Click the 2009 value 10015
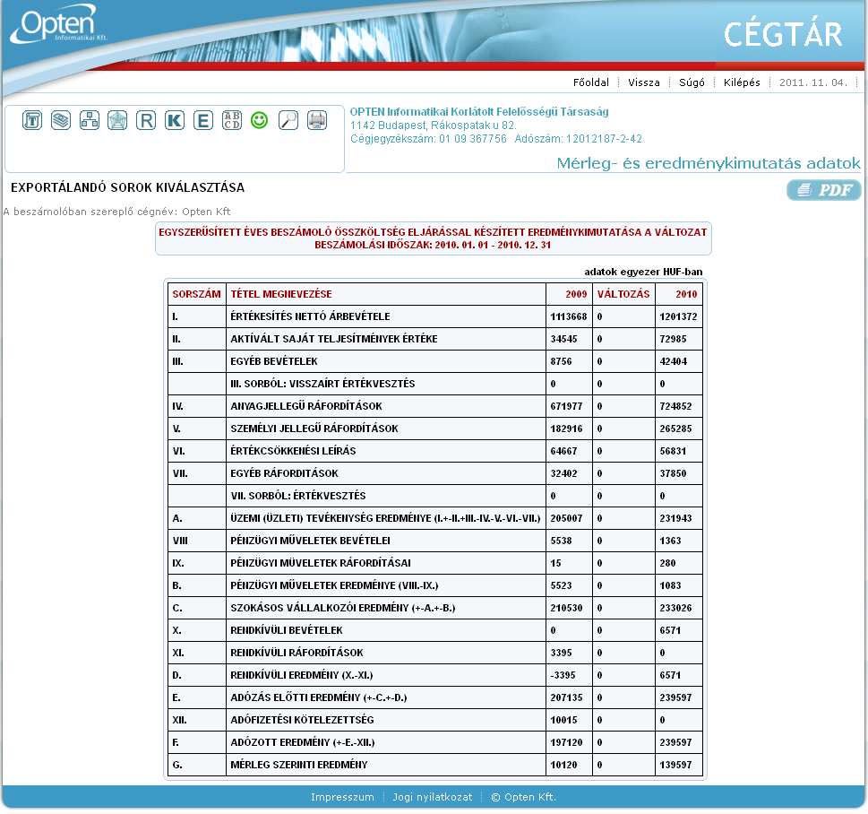The width and height of the screenshot is (868, 814). (x=563, y=720)
